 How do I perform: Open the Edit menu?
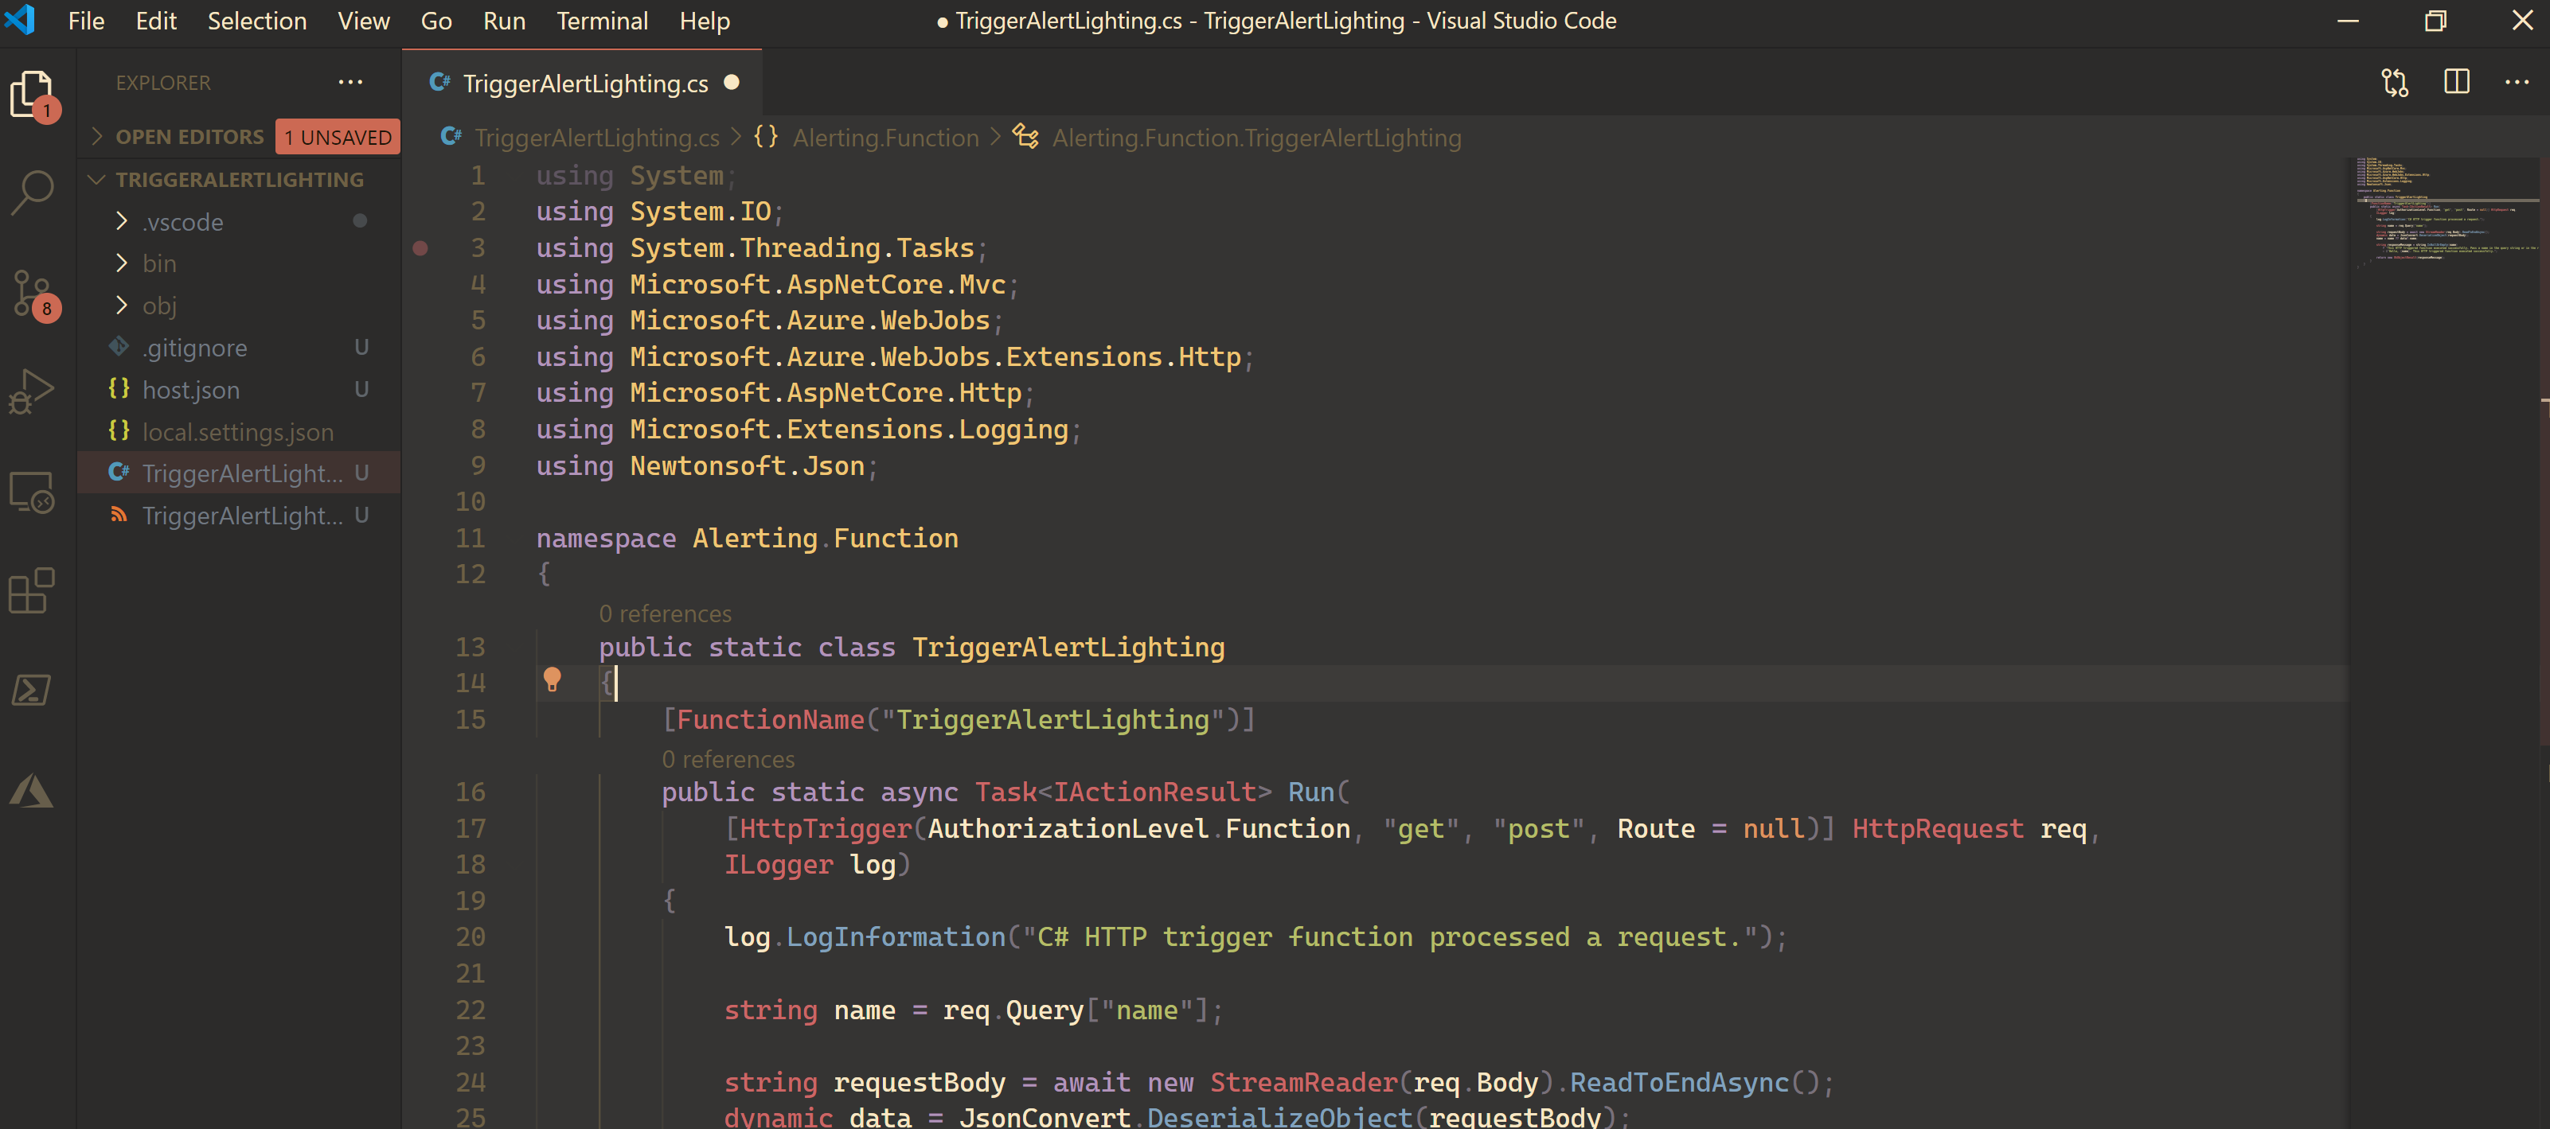tap(156, 21)
